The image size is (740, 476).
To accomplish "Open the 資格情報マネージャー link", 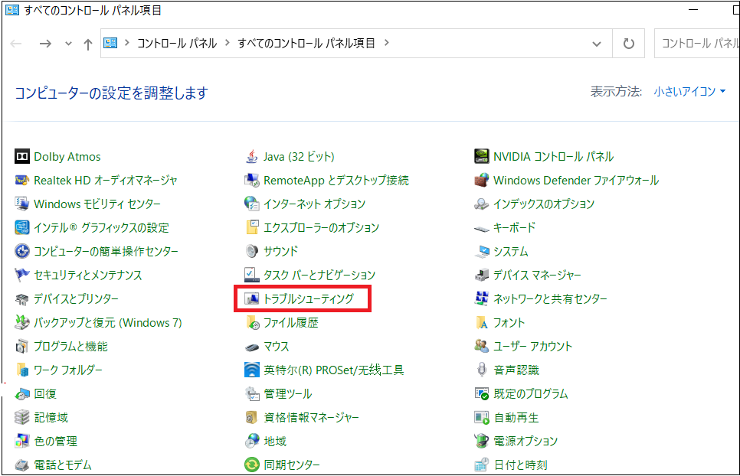I will (312, 418).
